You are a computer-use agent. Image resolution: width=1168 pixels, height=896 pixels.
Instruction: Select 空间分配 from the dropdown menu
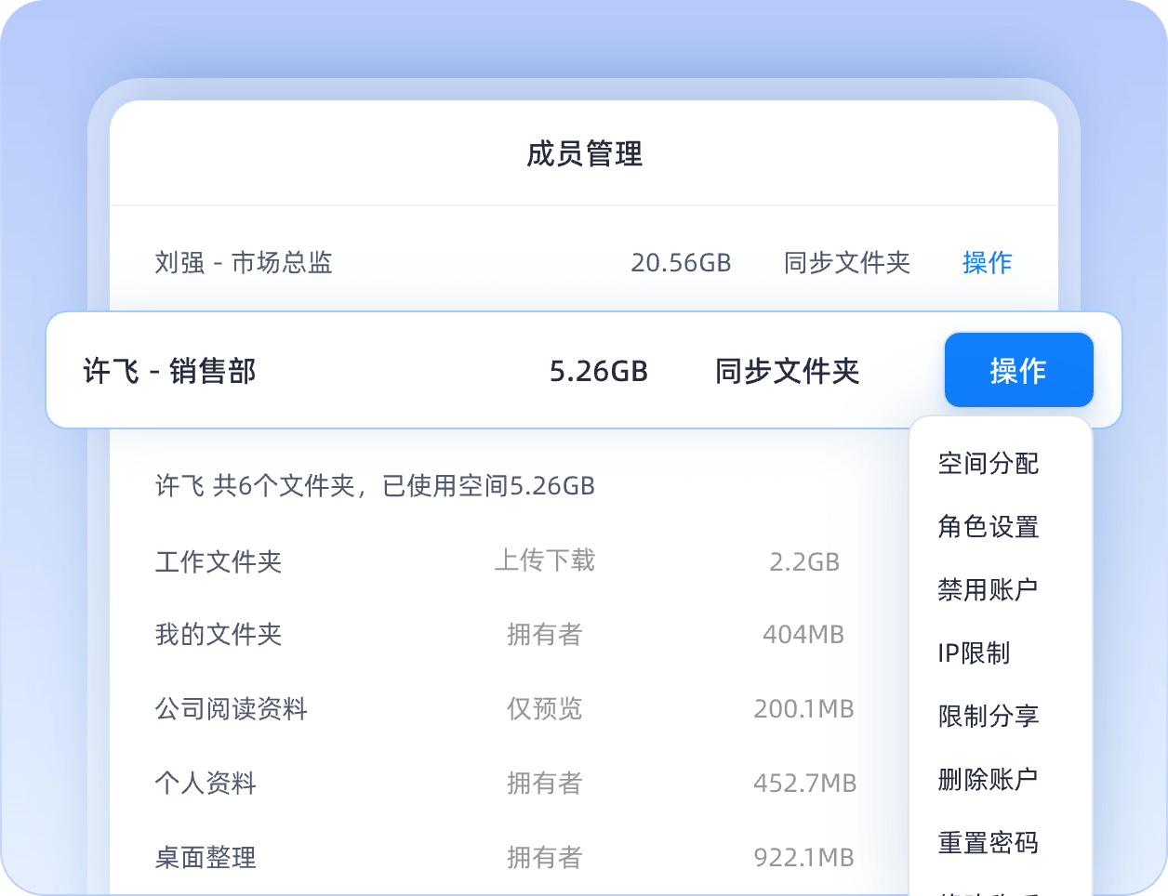[x=988, y=463]
